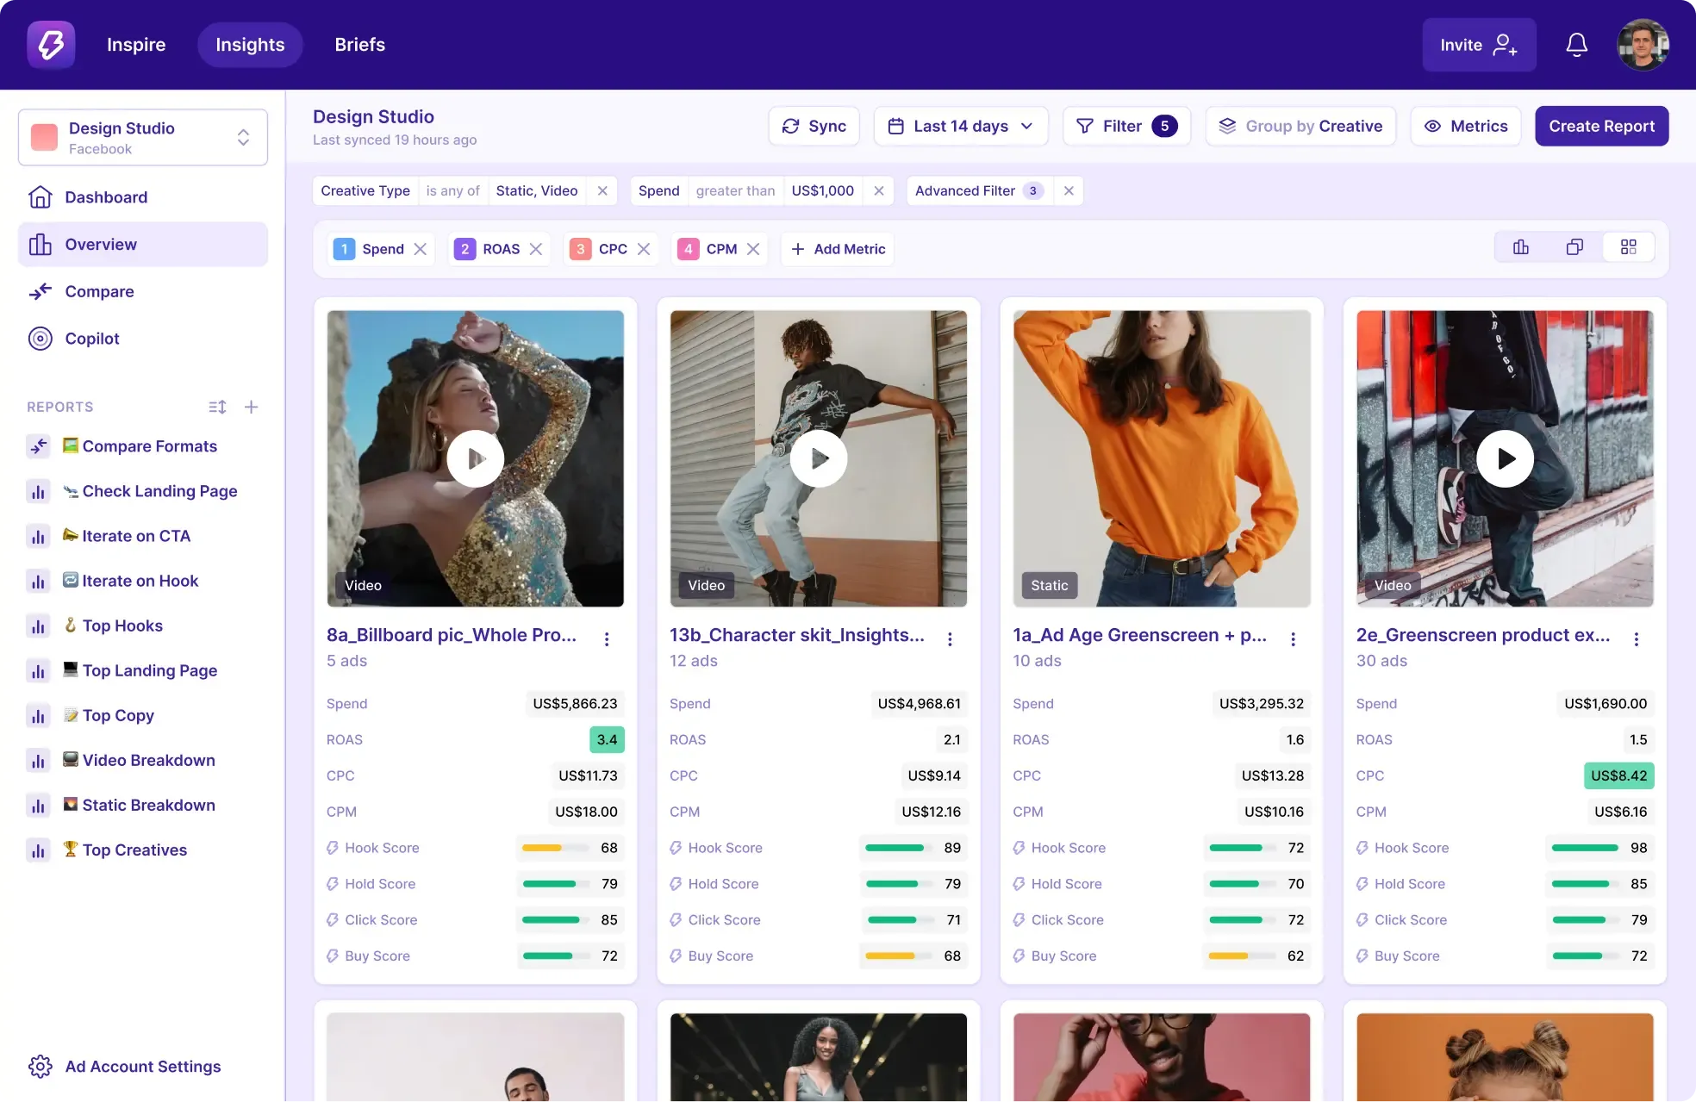1696x1102 pixels.
Task: Open Ad Account Settings gear
Action: pos(41,1066)
